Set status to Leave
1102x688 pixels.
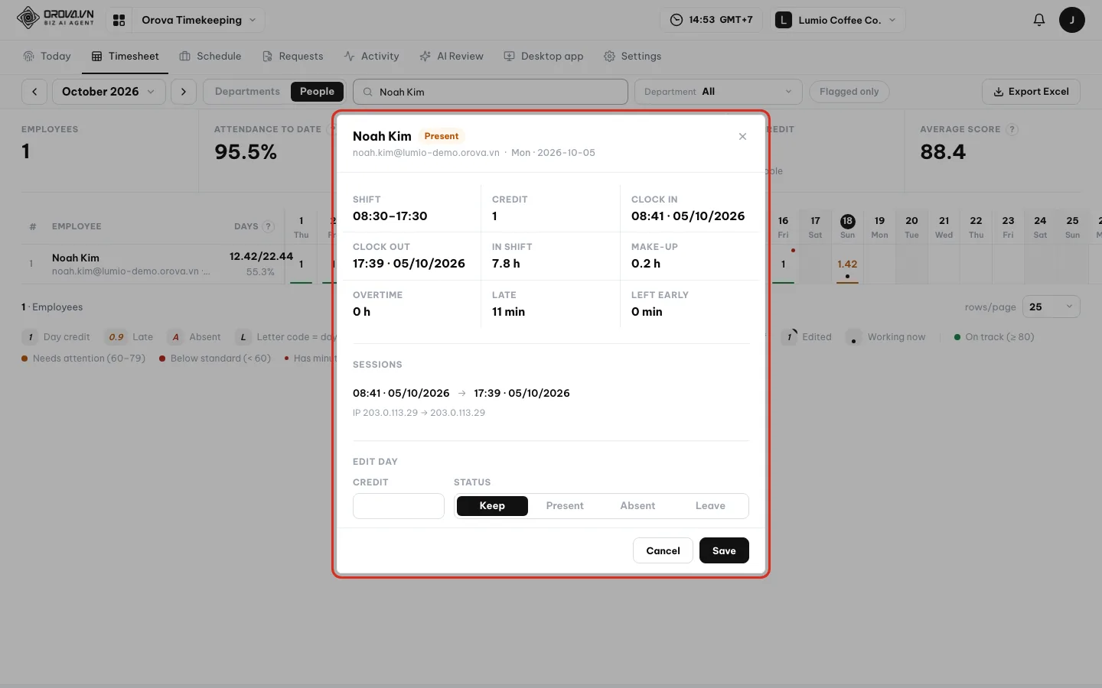click(710, 506)
